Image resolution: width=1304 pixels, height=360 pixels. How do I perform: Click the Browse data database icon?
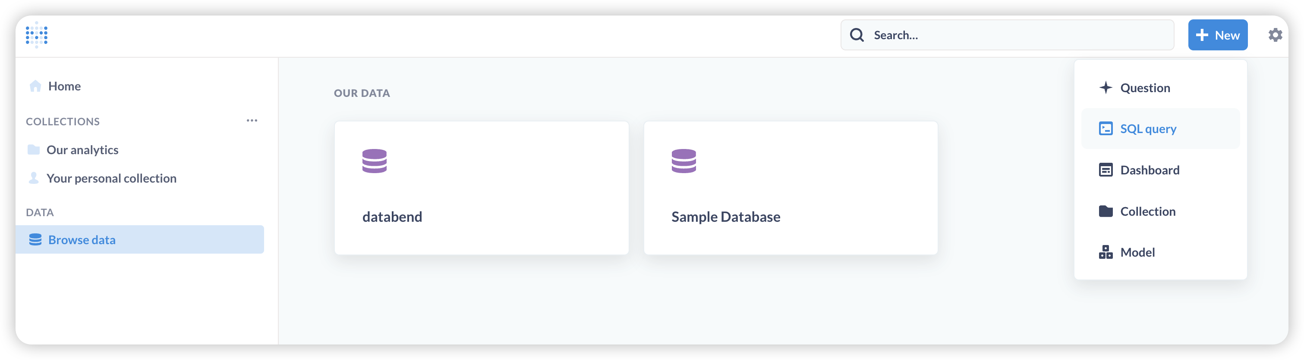(35, 239)
